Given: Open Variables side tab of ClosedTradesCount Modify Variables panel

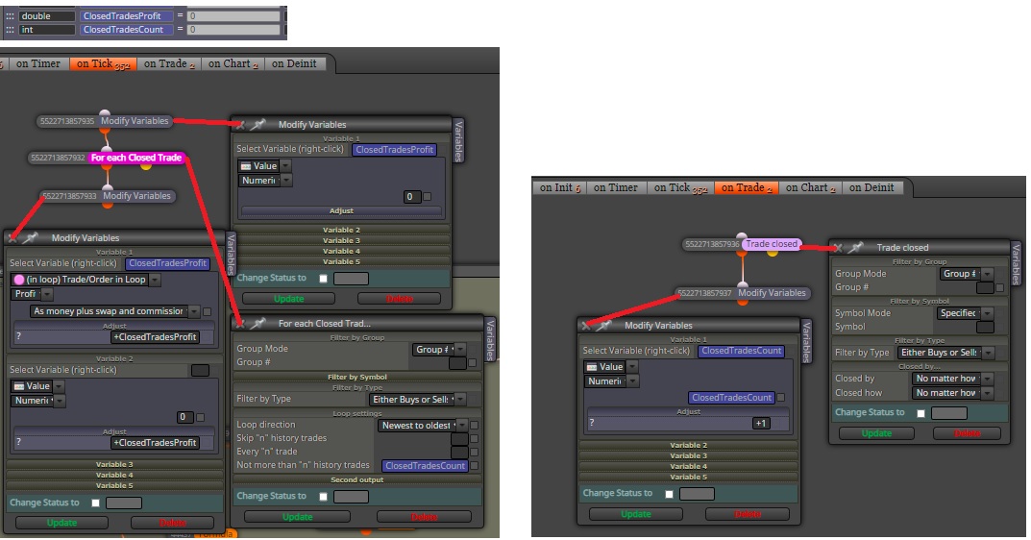Looking at the screenshot, I should click(806, 341).
